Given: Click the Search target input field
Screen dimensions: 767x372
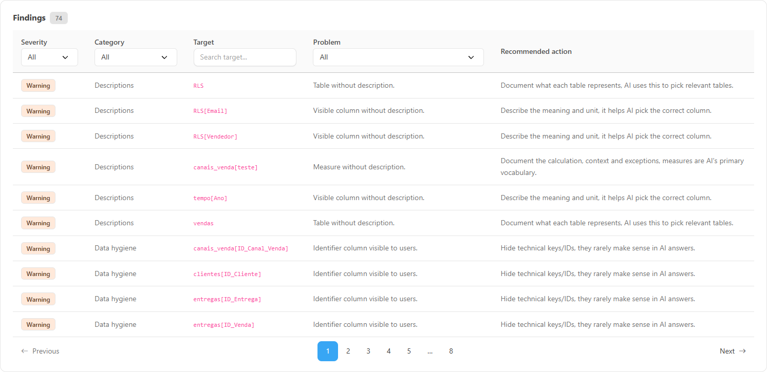Looking at the screenshot, I should coord(245,57).
